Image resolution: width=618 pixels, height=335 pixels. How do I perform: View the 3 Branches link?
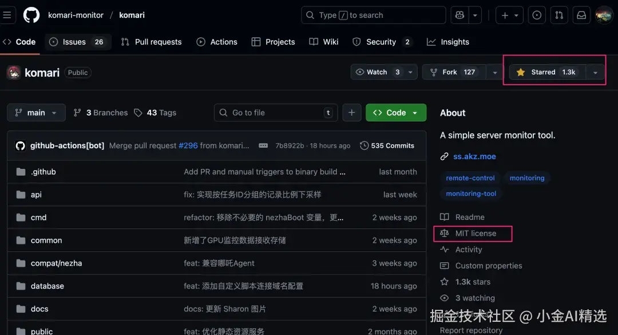101,113
